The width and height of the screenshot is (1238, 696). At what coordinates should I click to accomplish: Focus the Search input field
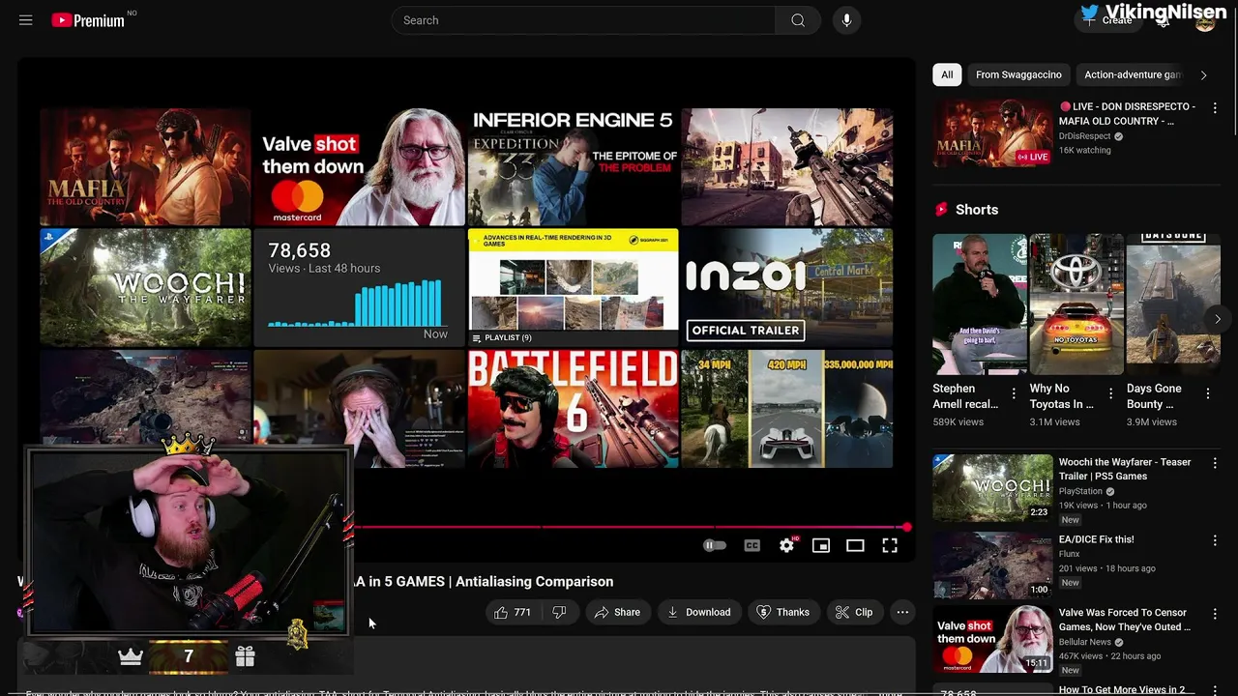point(583,20)
